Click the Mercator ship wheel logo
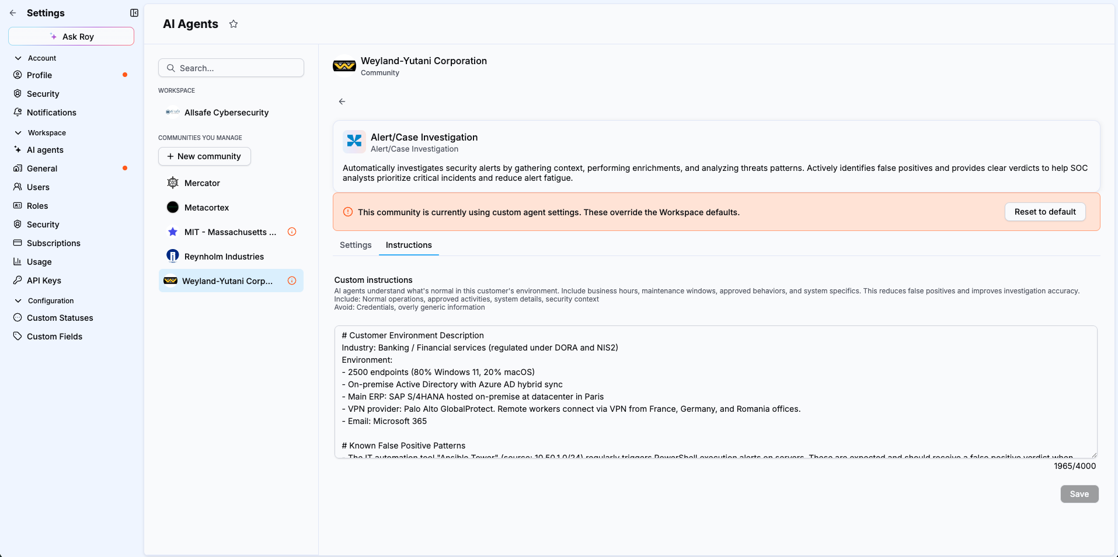The height and width of the screenshot is (557, 1118). coord(173,183)
